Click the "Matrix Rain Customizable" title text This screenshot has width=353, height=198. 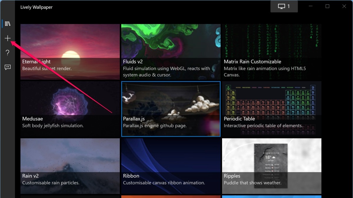(x=252, y=62)
